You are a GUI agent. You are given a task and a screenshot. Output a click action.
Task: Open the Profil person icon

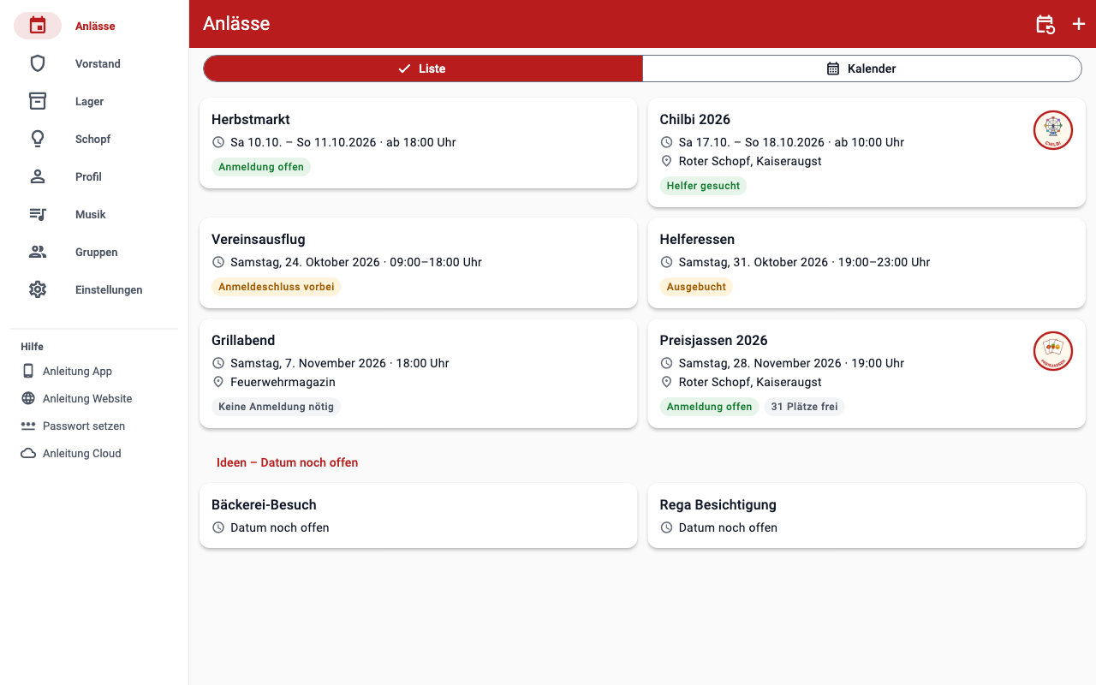click(x=38, y=176)
